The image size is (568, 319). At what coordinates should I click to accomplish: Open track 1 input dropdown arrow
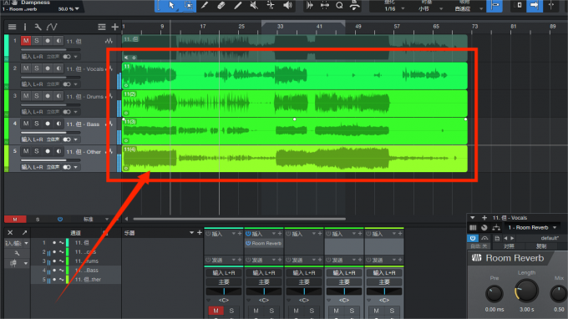point(76,57)
